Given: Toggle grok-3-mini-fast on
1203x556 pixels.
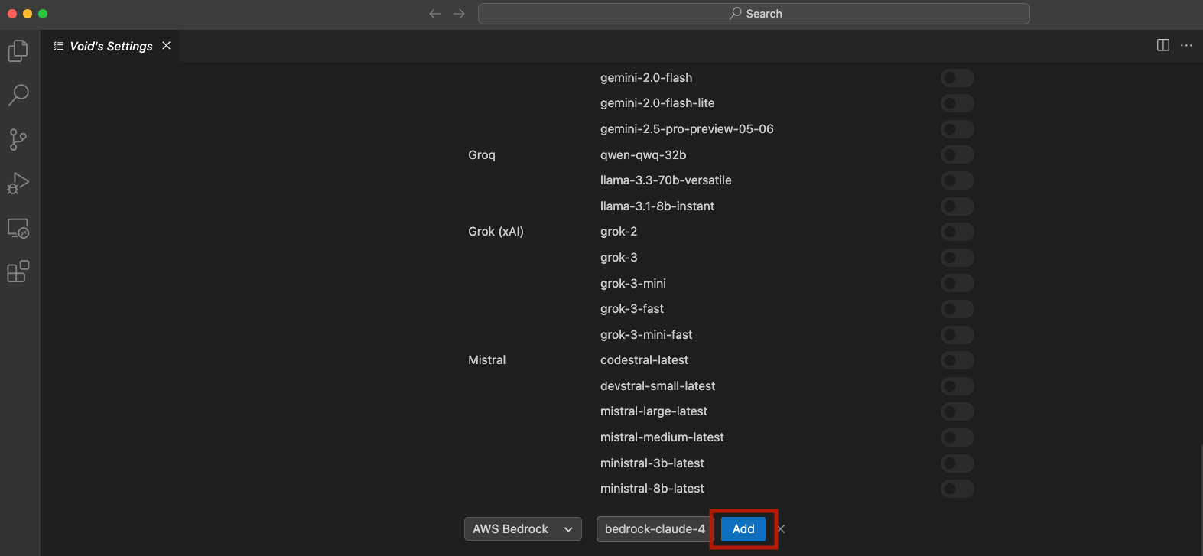Looking at the screenshot, I should tap(957, 334).
